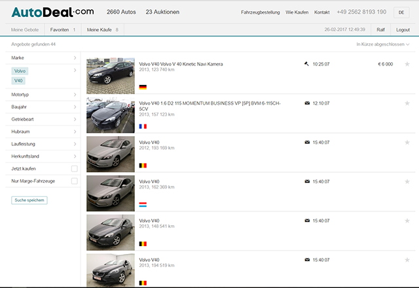
Task: Star the Volvo V40 2013, 162 369 km listing
Action: click(x=407, y=181)
